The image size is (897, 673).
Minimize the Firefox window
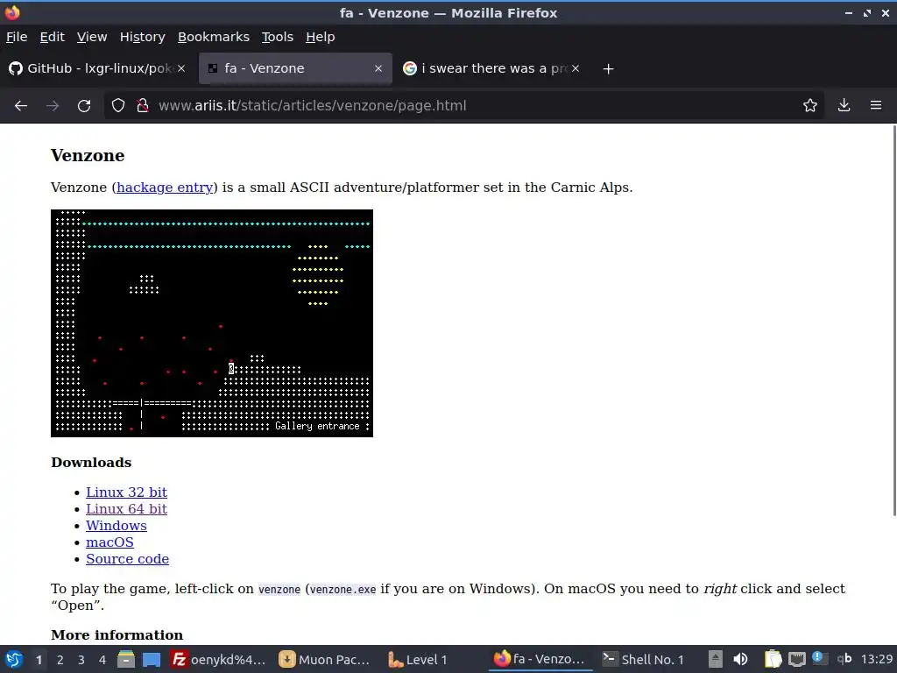coord(849,12)
